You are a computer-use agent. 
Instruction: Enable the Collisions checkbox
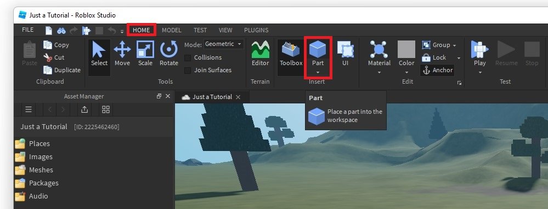click(x=188, y=57)
